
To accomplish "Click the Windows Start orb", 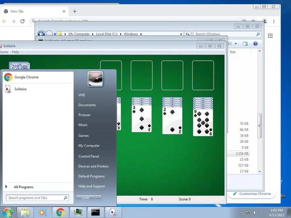I will pyautogui.click(x=8, y=212).
